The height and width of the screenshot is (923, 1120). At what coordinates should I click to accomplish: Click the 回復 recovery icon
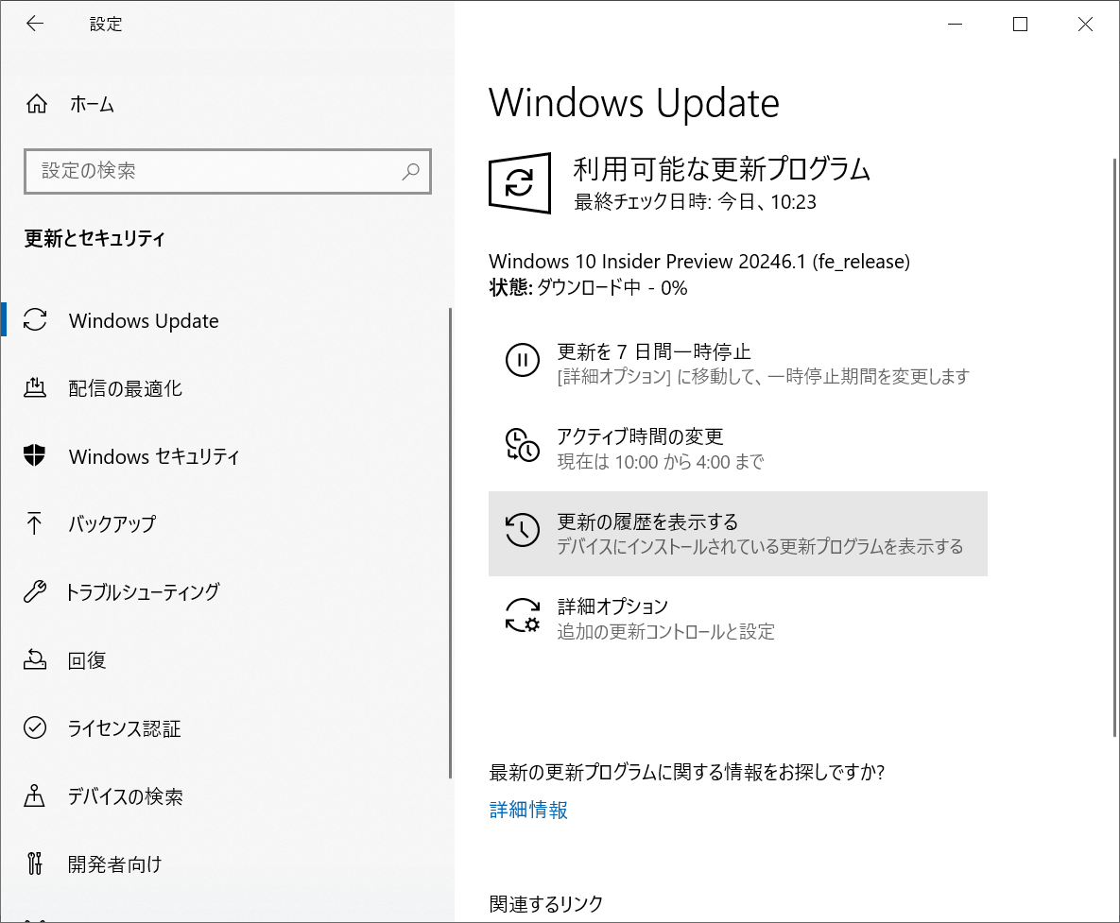pos(35,659)
